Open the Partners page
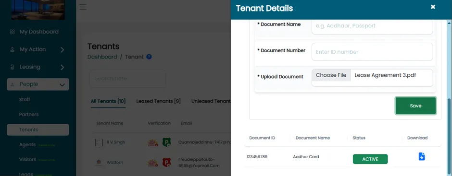 pos(29,115)
